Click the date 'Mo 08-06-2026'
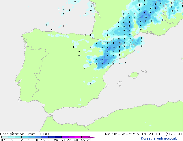The width and height of the screenshot is (183, 141). pos(122,134)
